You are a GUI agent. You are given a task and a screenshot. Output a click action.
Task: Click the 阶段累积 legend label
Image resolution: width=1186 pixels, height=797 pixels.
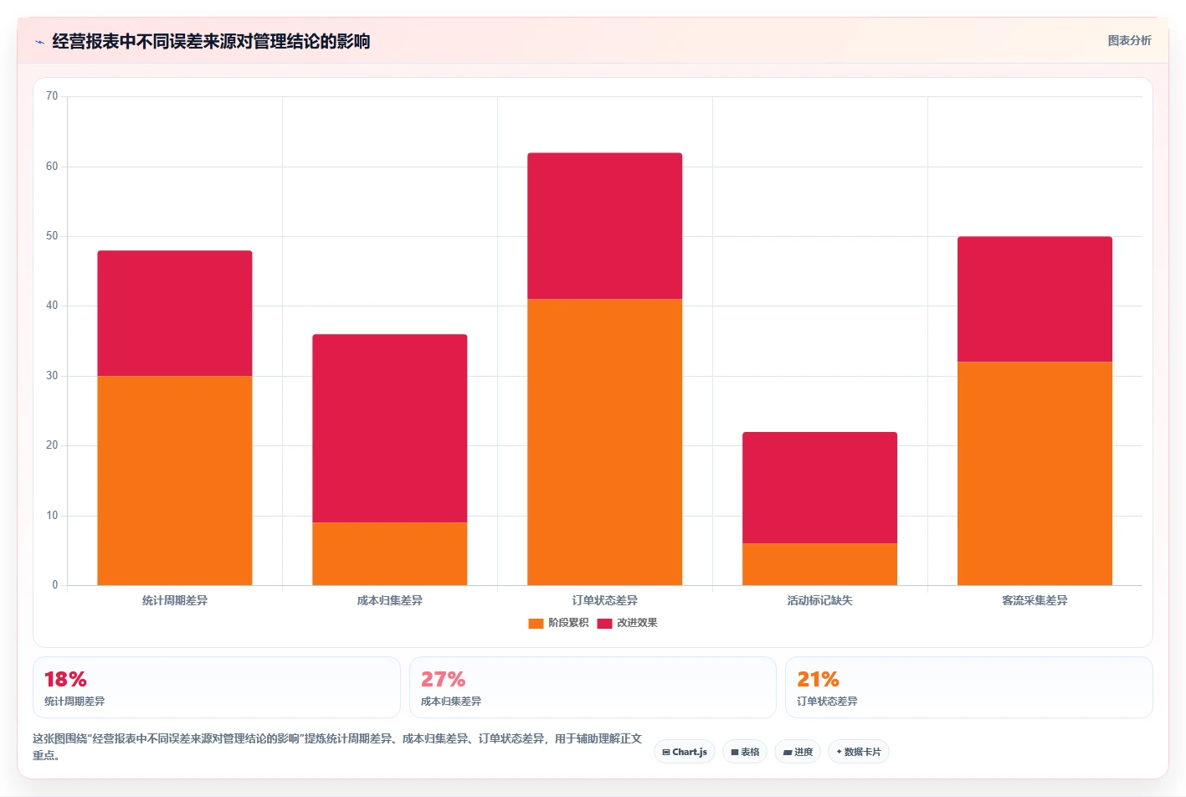tap(568, 623)
